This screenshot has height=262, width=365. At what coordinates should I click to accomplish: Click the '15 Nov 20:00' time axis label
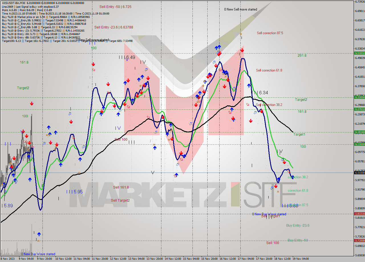(x=210, y=259)
